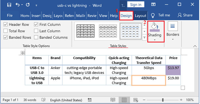200x104 pixels.
Task: Click the Sign in button
Action: click(136, 5)
